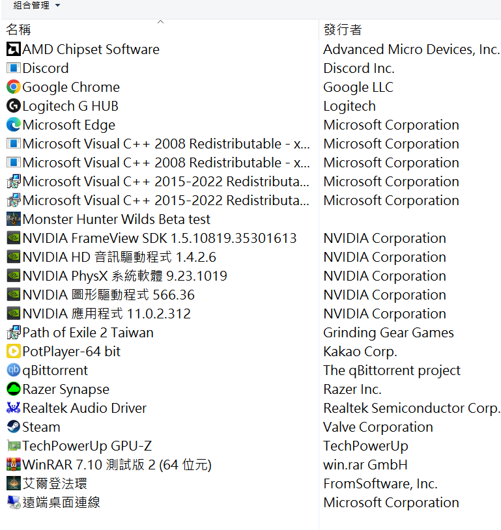Click the Logitech G HUB icon
This screenshot has height=530, width=501.
pyautogui.click(x=14, y=106)
